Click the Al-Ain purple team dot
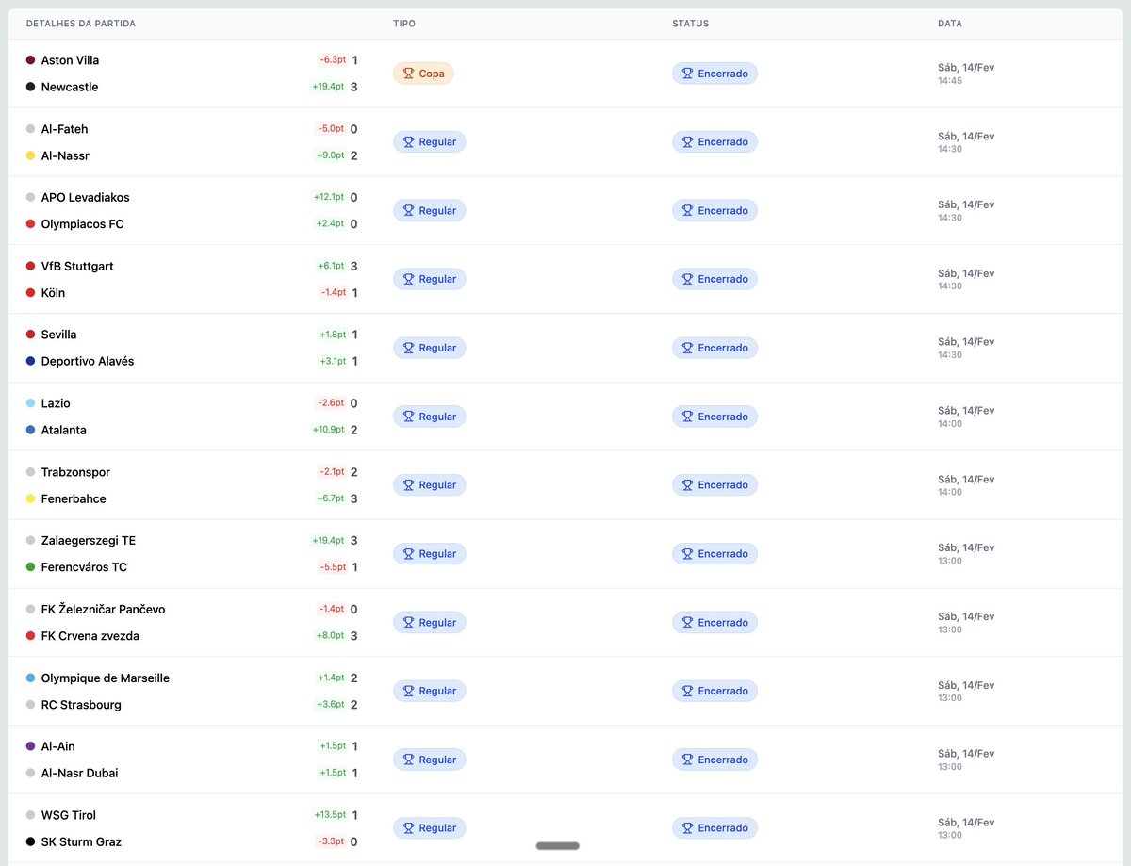The width and height of the screenshot is (1131, 866). 31,746
